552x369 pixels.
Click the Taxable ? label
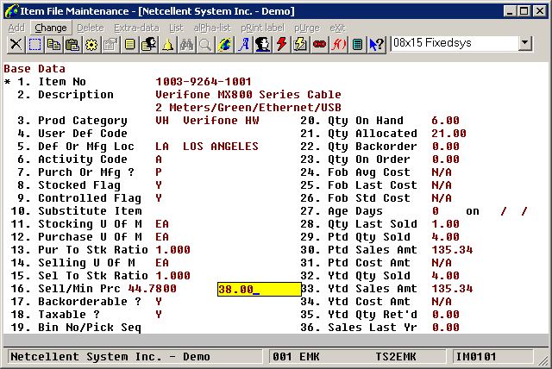(69, 315)
